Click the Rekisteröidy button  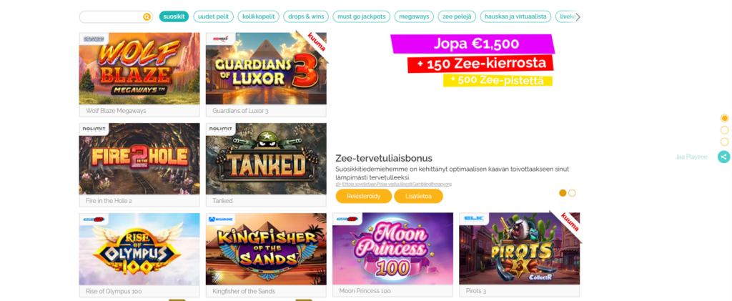point(364,197)
